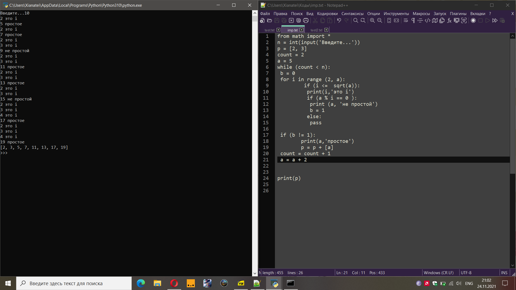Click the Stop recording square icon
The height and width of the screenshot is (290, 516).
[481, 21]
